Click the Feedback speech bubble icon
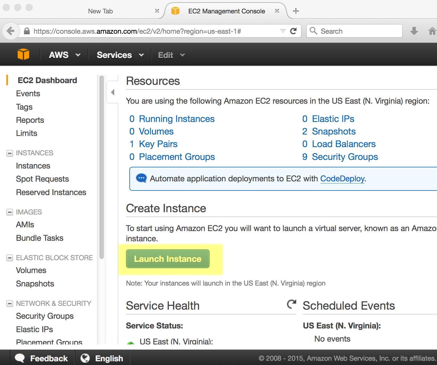 point(20,358)
